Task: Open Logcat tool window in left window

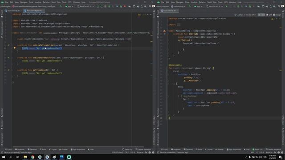Action: click(53, 149)
